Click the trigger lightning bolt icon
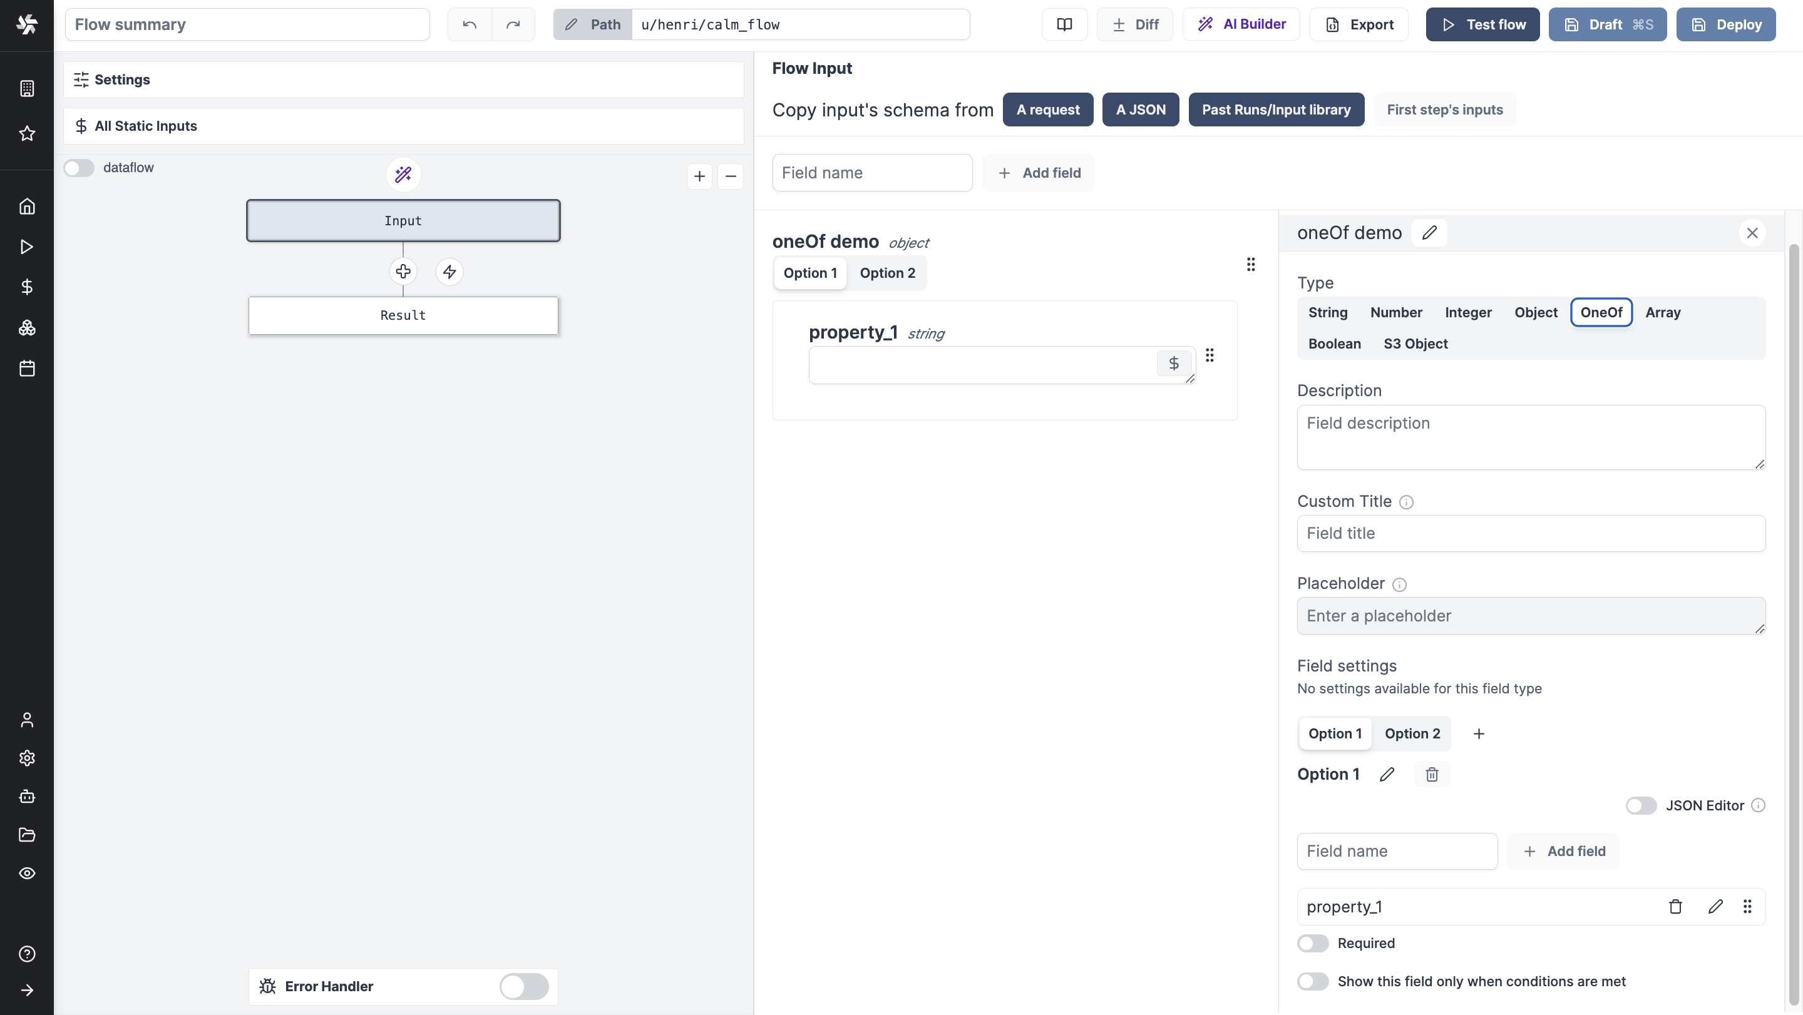This screenshot has height=1015, width=1803. pyautogui.click(x=449, y=272)
